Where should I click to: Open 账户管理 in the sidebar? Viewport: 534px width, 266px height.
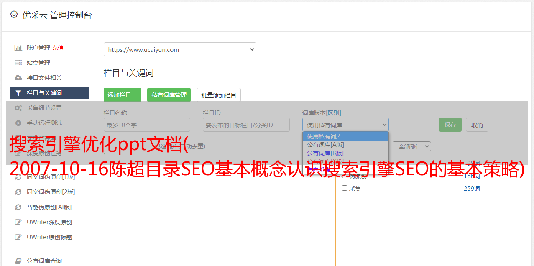click(38, 48)
